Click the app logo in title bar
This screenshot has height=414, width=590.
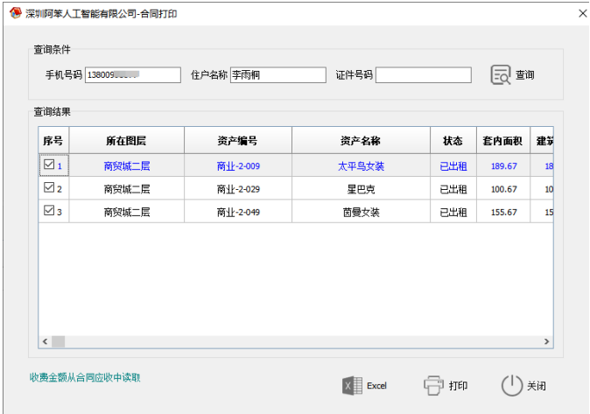point(15,13)
